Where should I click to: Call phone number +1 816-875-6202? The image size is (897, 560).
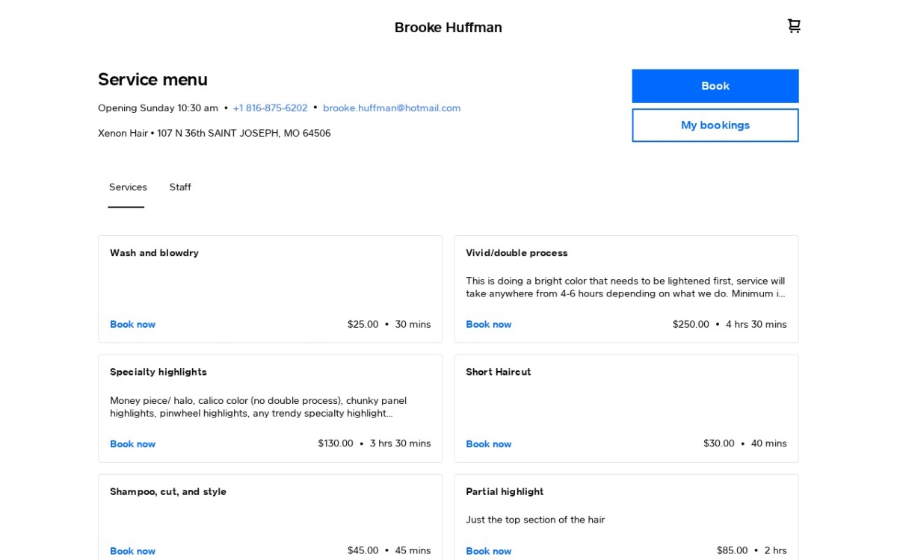tap(271, 108)
